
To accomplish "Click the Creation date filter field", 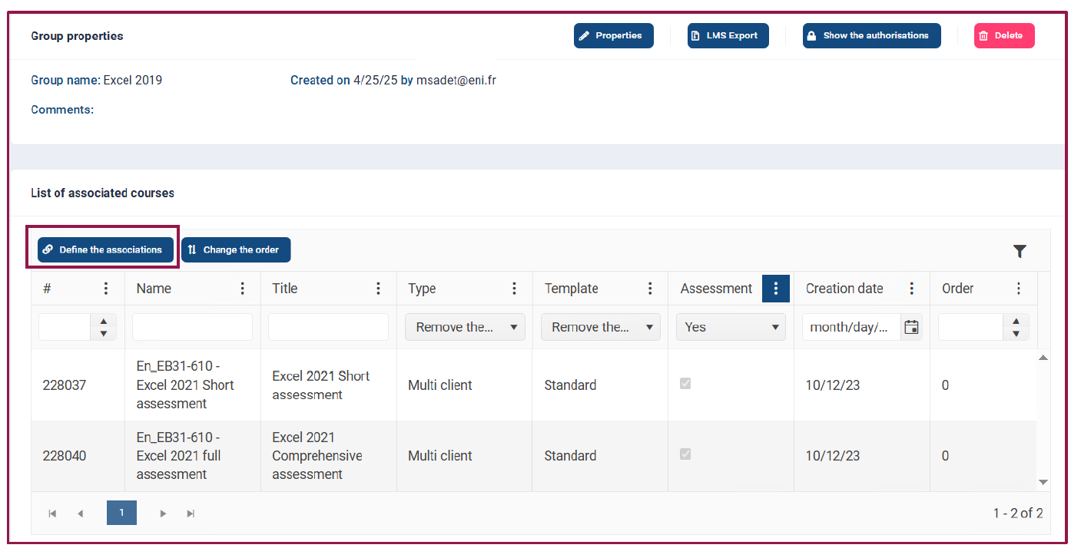I will click(x=851, y=327).
